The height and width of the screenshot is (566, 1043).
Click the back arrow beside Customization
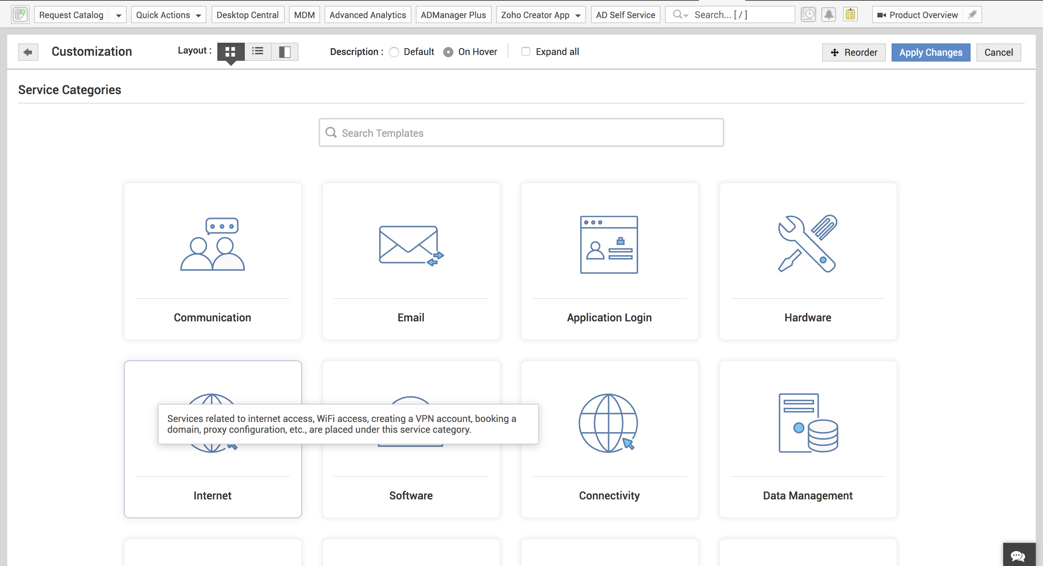tap(28, 52)
